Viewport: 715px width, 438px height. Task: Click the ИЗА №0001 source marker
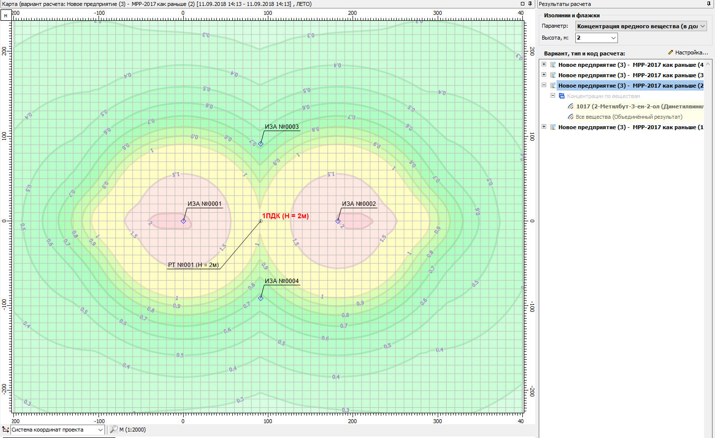click(183, 221)
